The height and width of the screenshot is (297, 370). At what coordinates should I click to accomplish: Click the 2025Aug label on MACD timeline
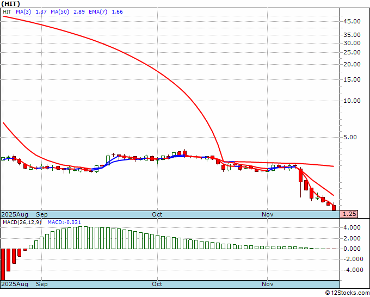click(x=15, y=284)
